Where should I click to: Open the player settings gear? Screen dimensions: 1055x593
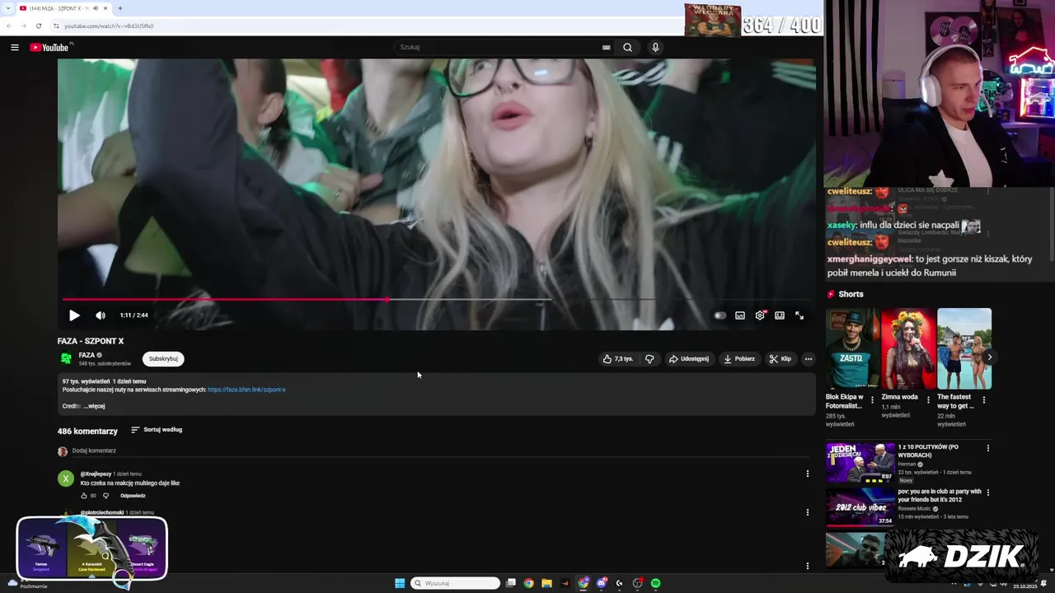point(760,315)
